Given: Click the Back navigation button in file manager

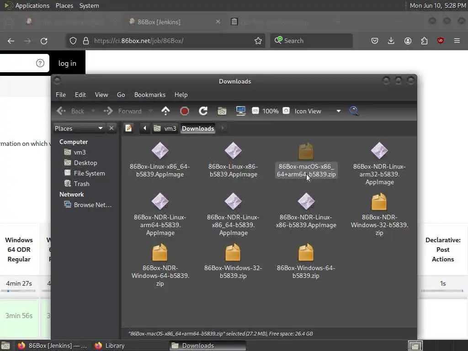Looking at the screenshot, I should [x=71, y=111].
